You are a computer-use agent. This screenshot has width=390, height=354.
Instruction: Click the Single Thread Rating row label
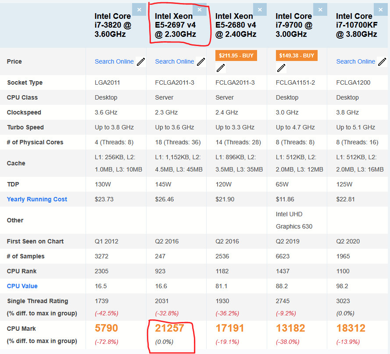[37, 301]
